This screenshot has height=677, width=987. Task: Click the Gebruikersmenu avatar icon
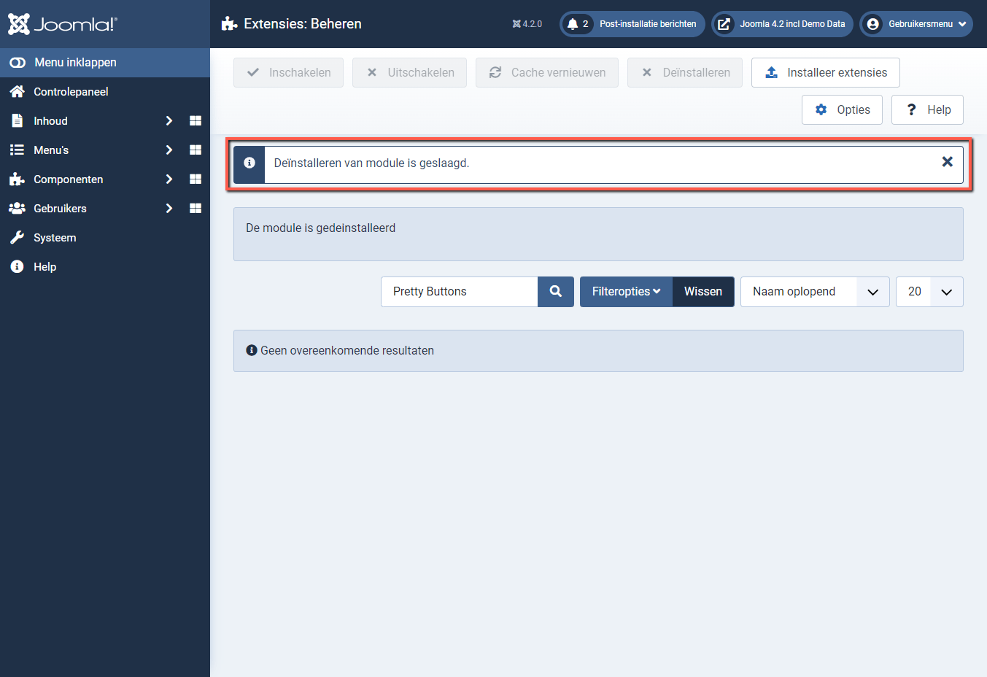point(872,23)
